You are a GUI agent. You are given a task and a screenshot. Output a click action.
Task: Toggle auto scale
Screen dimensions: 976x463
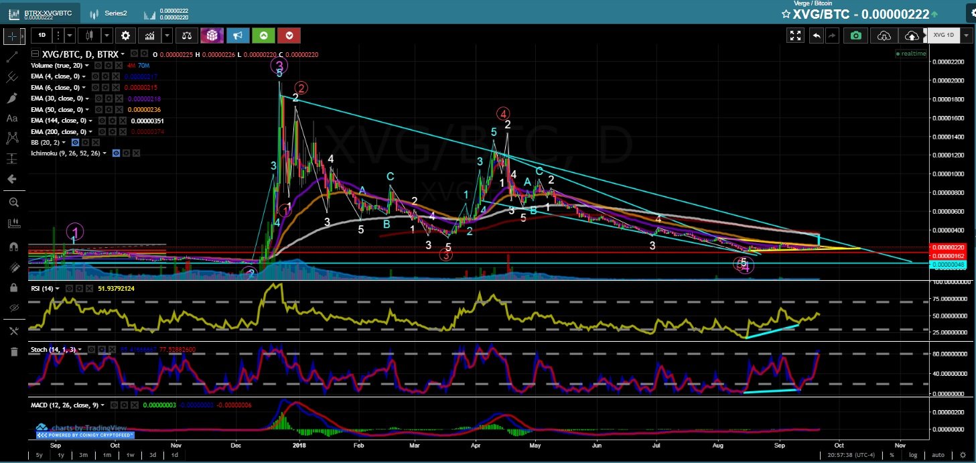[938, 455]
